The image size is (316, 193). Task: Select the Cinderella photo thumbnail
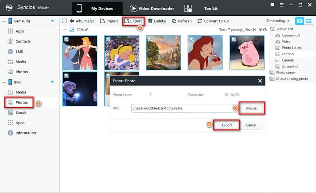80,53
